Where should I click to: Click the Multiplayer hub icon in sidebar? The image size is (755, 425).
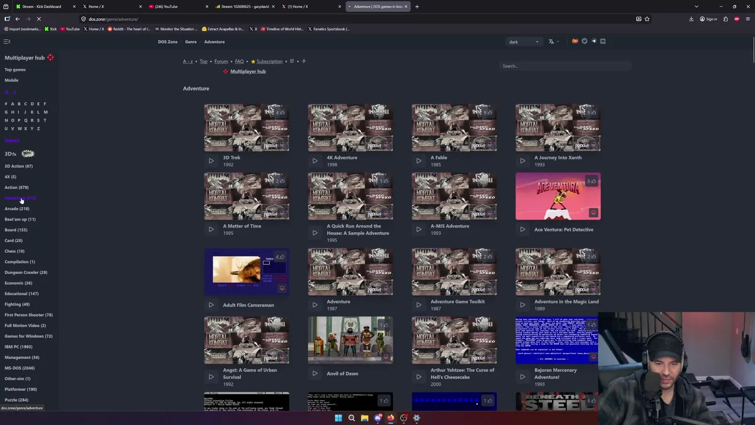coord(51,57)
